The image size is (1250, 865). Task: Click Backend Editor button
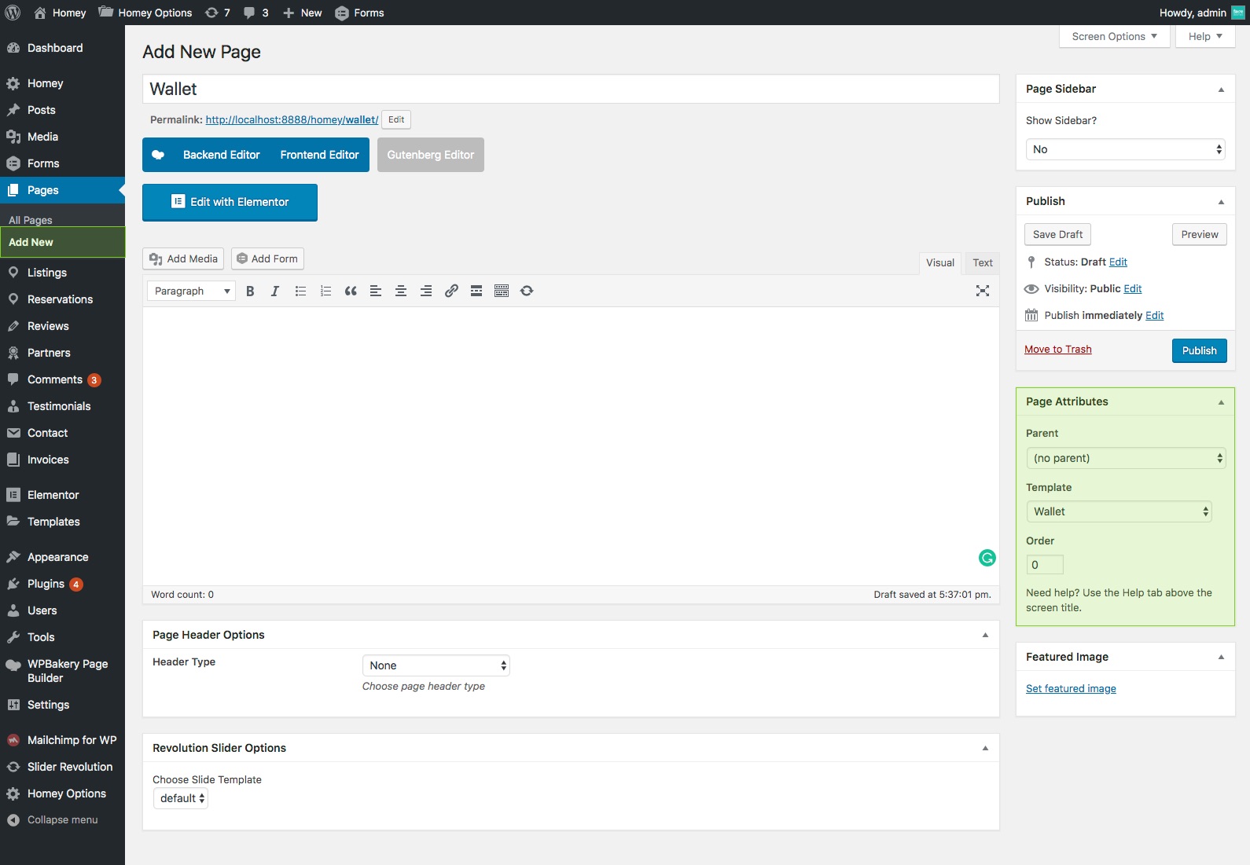click(x=221, y=155)
